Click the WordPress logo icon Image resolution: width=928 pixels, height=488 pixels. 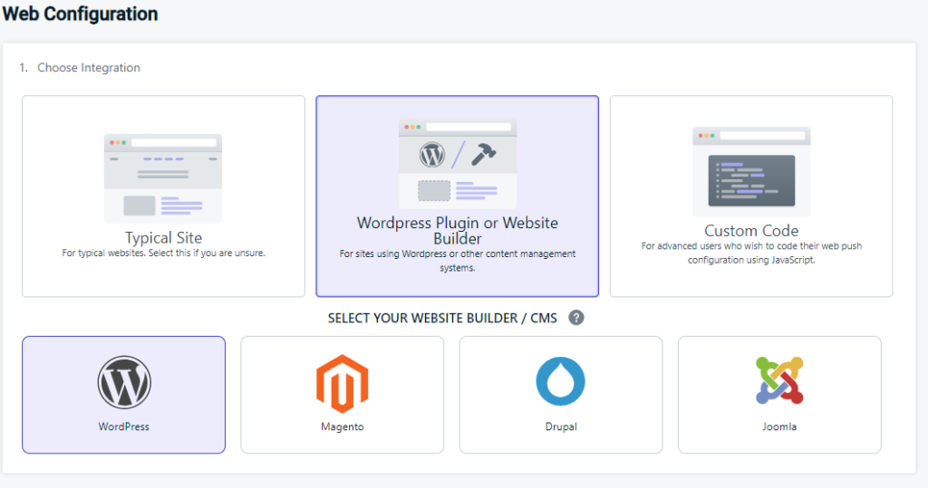(x=123, y=382)
